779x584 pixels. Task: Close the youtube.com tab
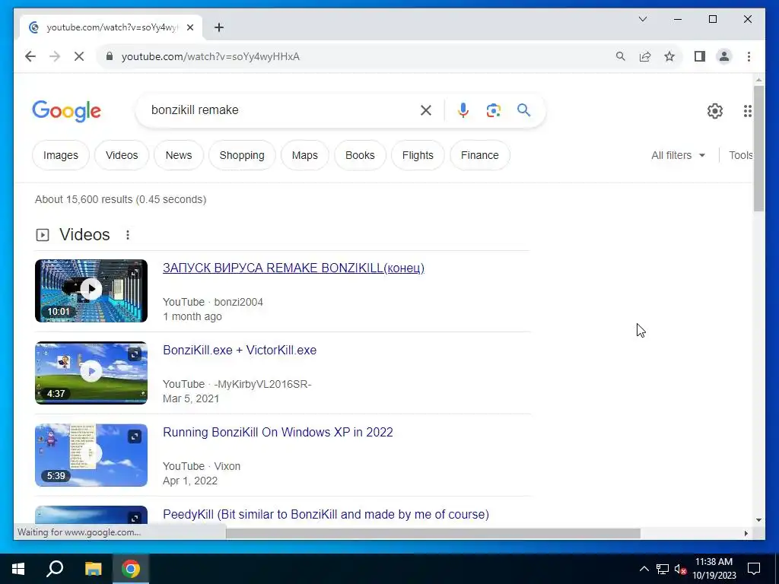[190, 27]
